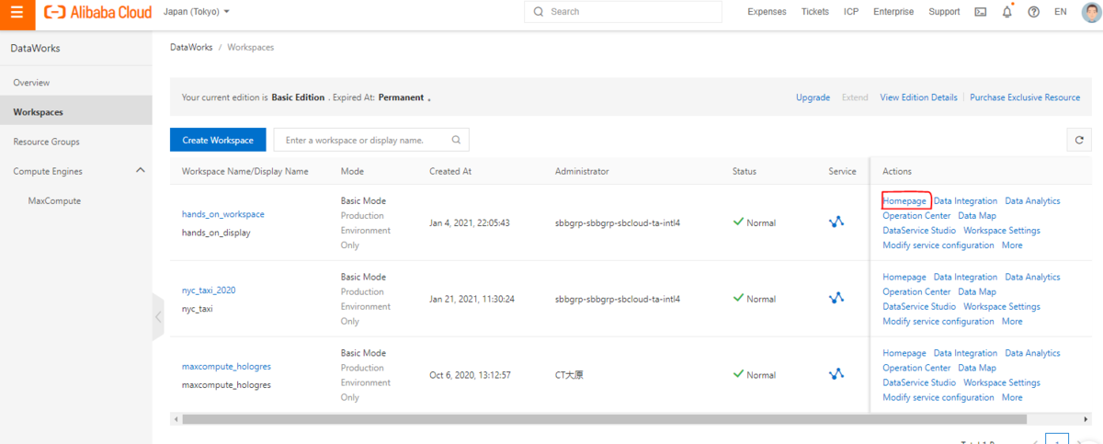Click magnifier icon in workspace search box
Viewport: 1103px width, 444px height.
(x=456, y=140)
